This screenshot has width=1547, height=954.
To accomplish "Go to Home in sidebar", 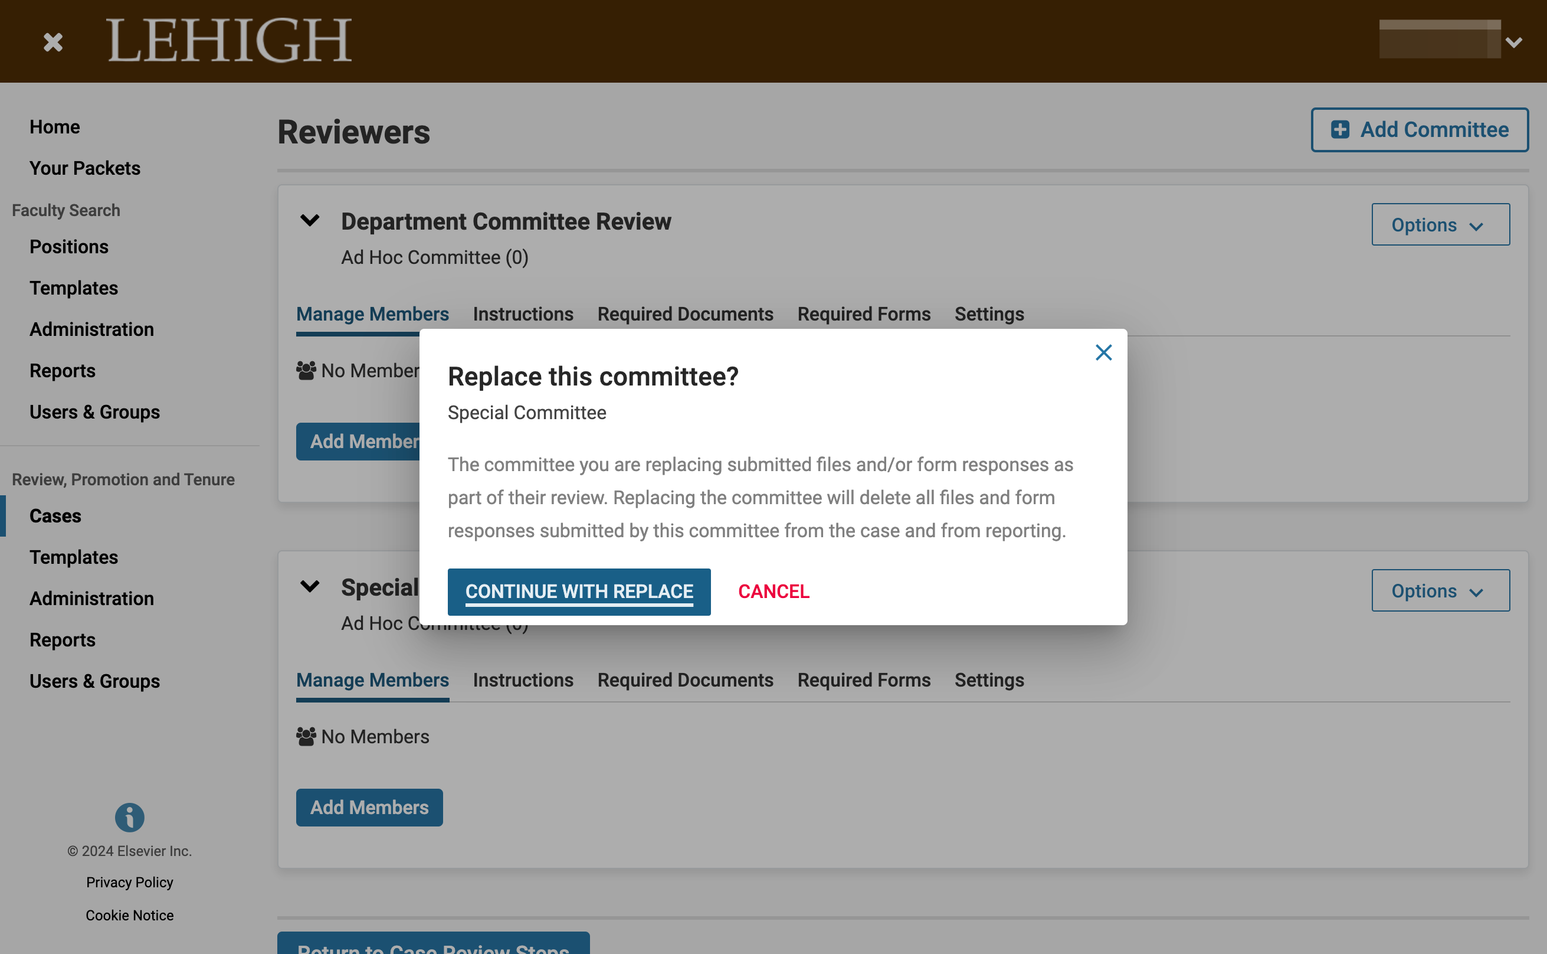I will click(55, 127).
